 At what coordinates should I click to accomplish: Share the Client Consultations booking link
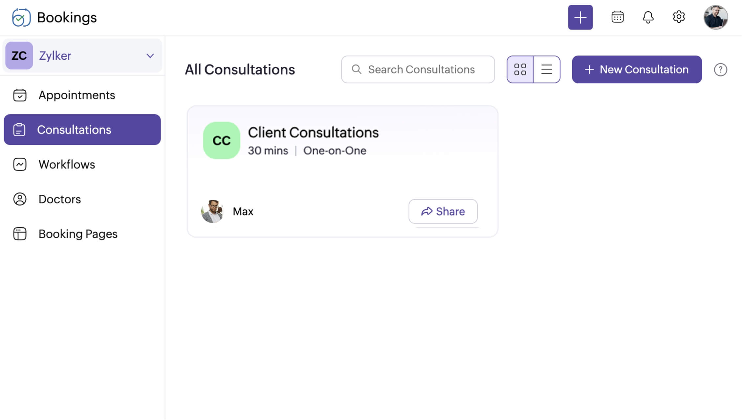tap(443, 211)
